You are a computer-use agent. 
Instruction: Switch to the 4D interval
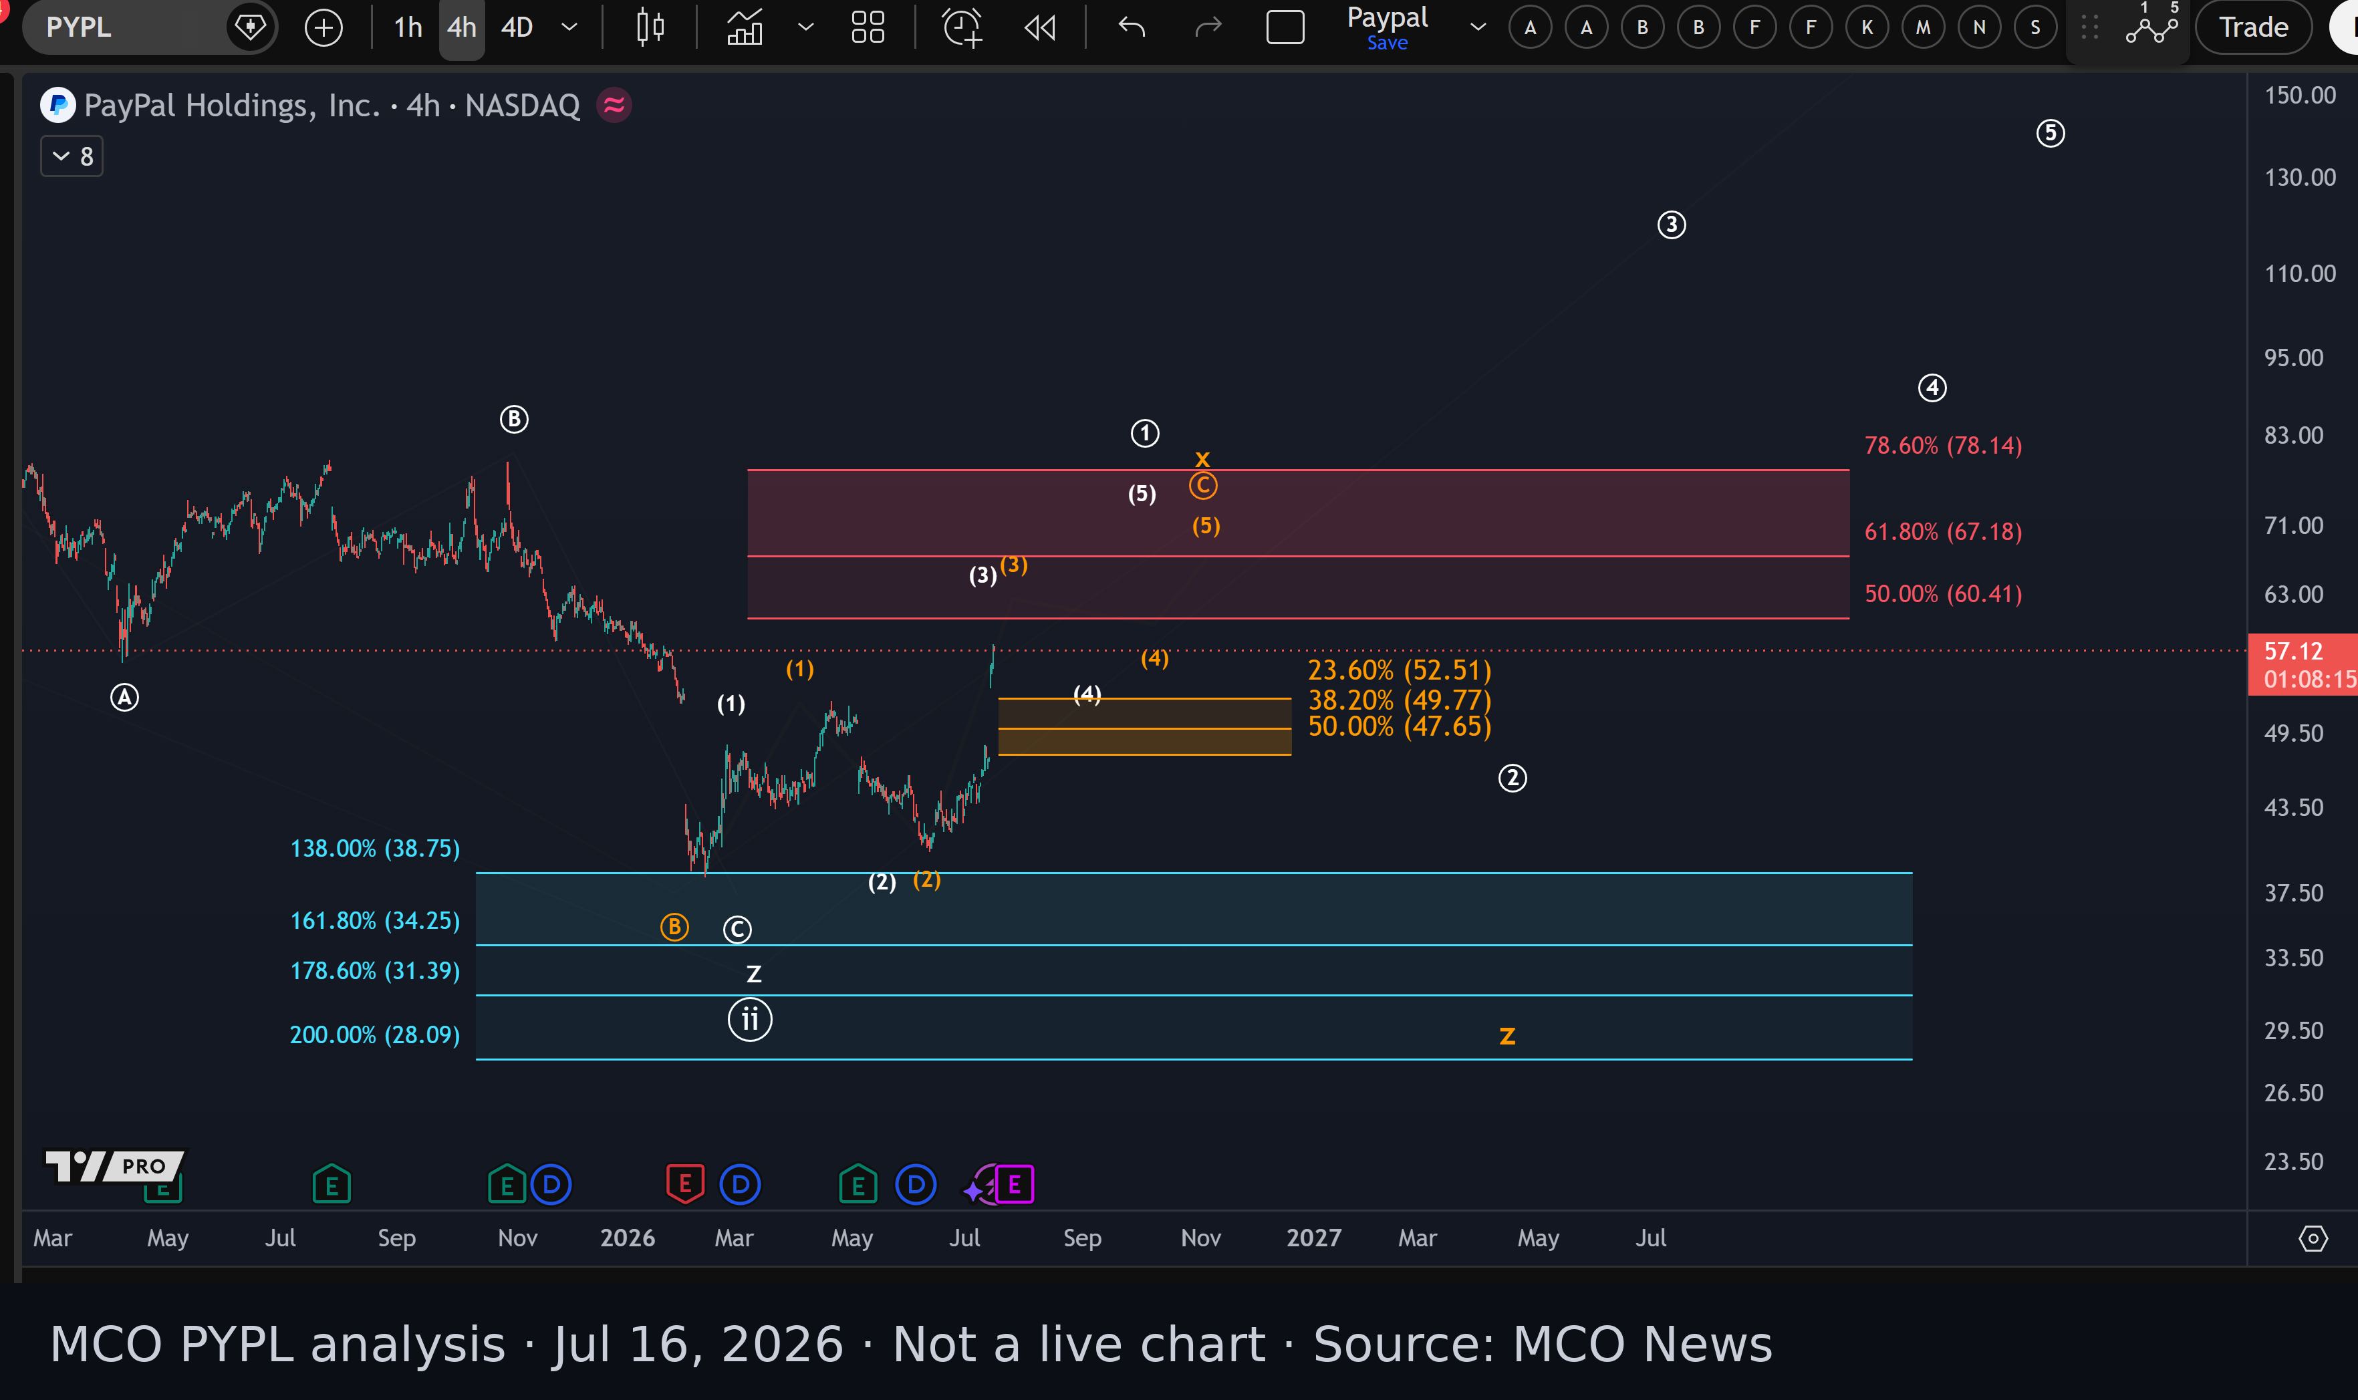(x=517, y=27)
